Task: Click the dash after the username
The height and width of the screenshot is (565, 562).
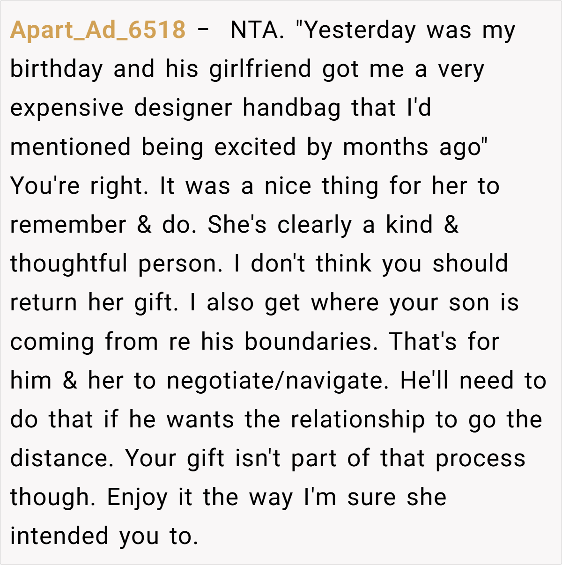Action: [x=203, y=30]
